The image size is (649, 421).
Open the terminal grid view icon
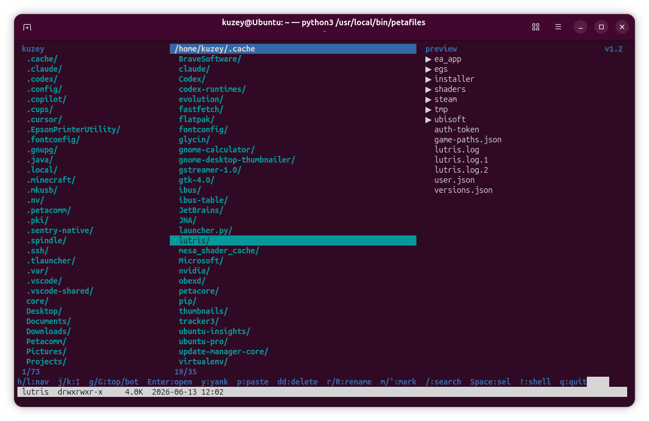[536, 27]
